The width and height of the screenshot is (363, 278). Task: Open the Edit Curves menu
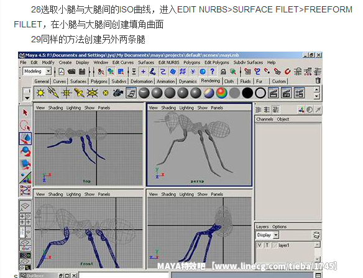pos(123,62)
